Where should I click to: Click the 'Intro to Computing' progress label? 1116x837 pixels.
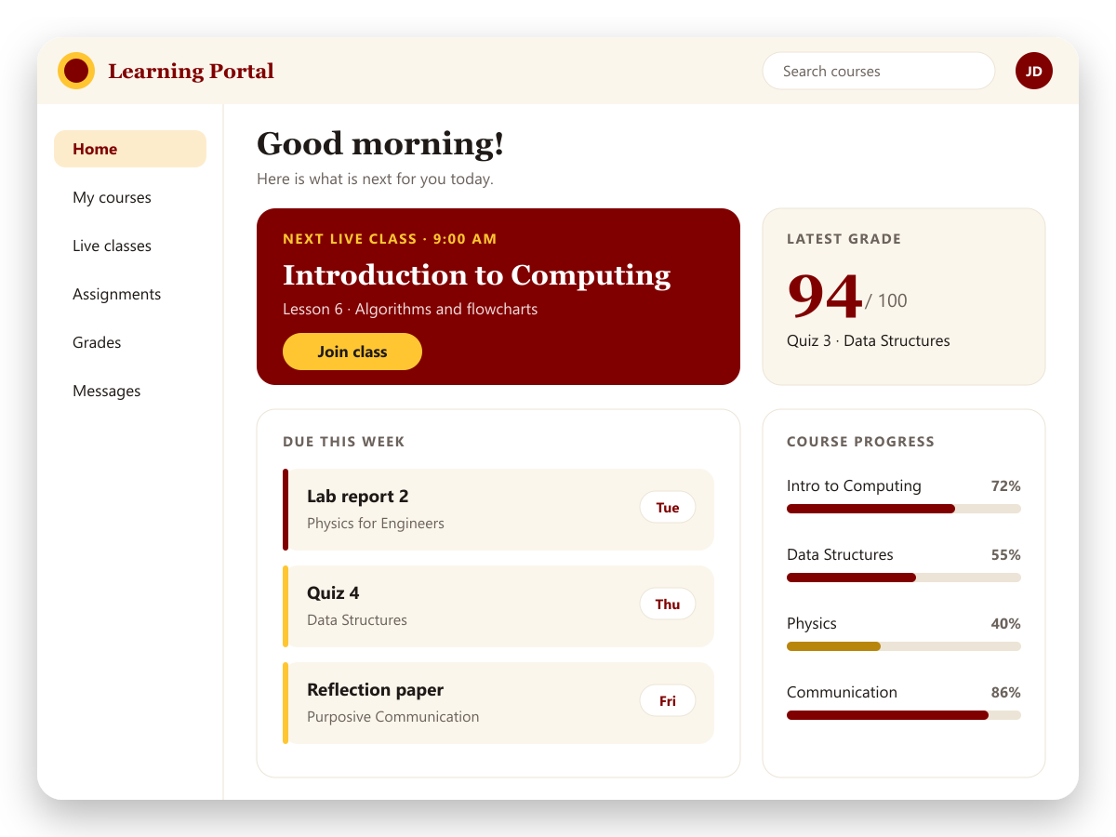[854, 486]
